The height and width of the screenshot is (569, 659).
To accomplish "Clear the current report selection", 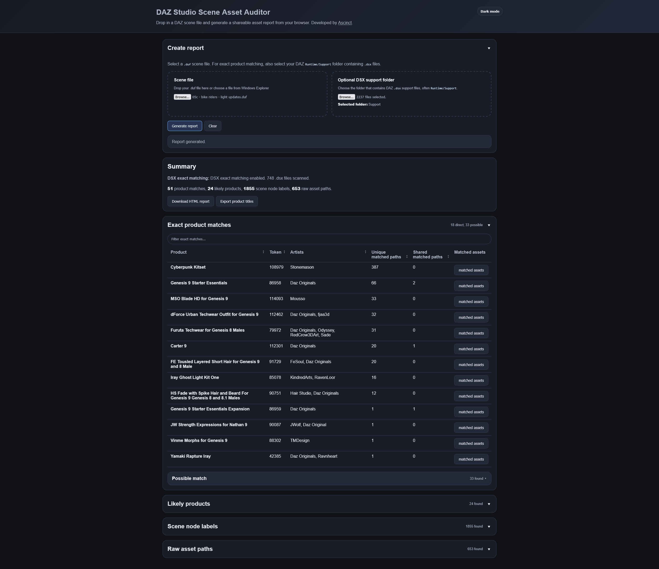I will coord(213,126).
